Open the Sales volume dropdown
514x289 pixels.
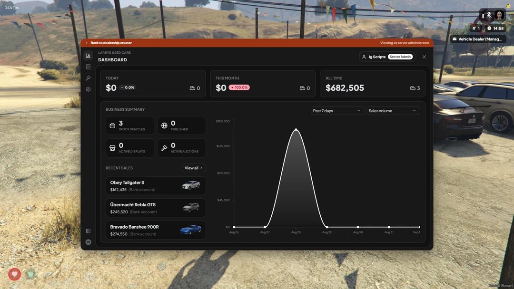393,111
